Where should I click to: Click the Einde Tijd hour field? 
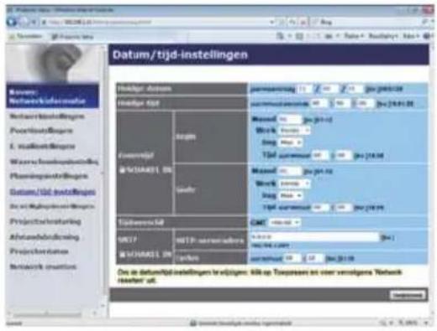[x=320, y=207]
